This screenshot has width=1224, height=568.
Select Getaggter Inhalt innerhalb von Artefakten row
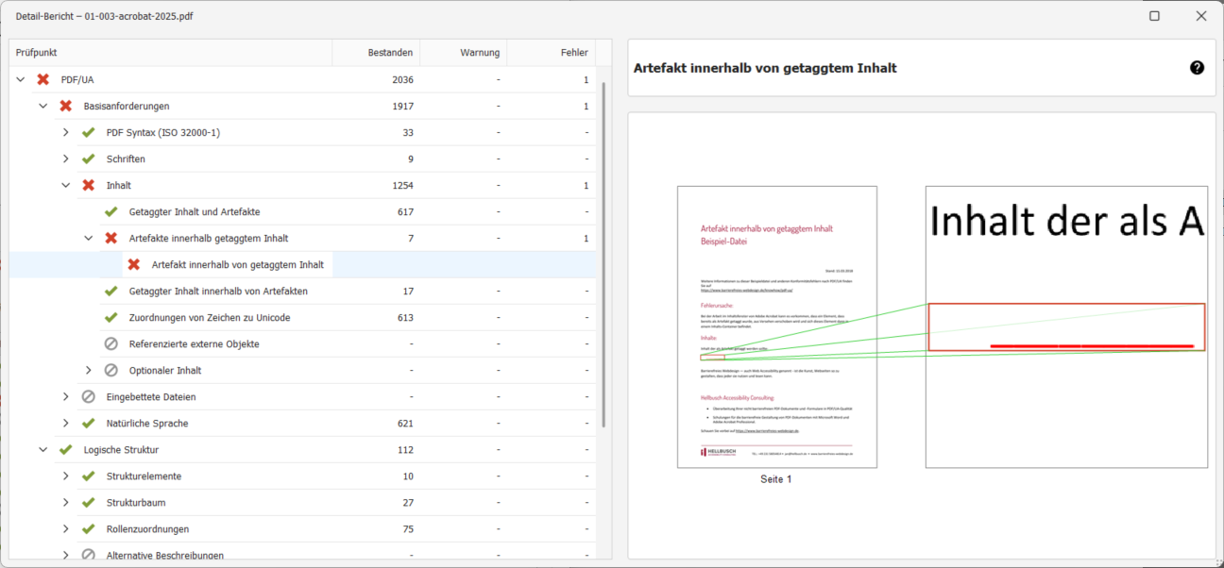pos(218,292)
